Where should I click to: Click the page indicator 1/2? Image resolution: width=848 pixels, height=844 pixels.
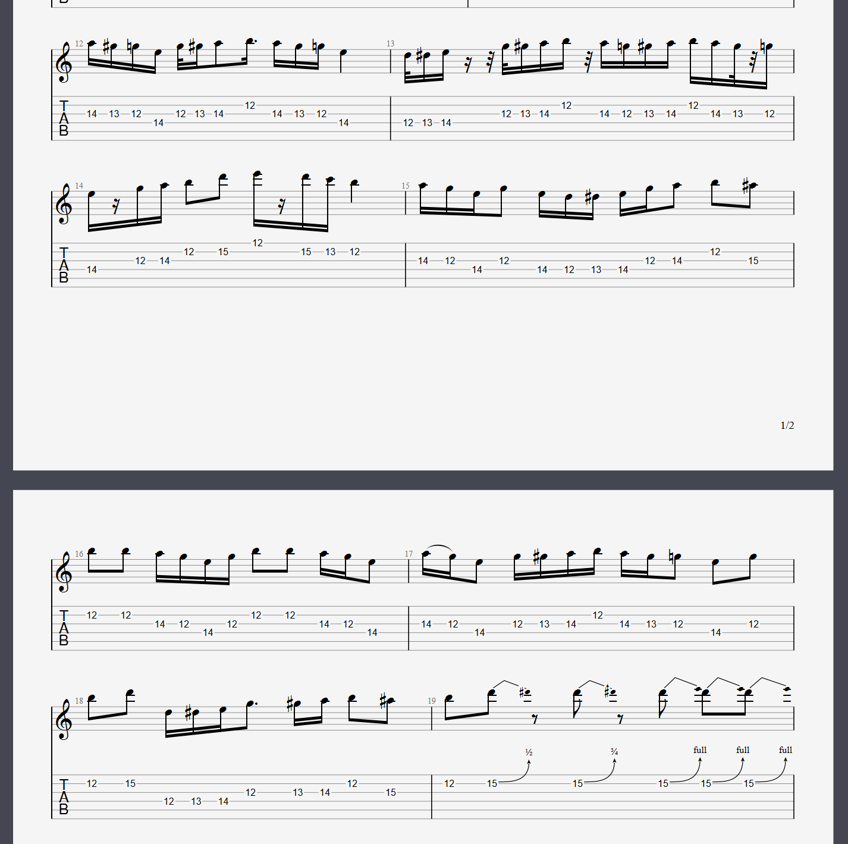(x=787, y=425)
